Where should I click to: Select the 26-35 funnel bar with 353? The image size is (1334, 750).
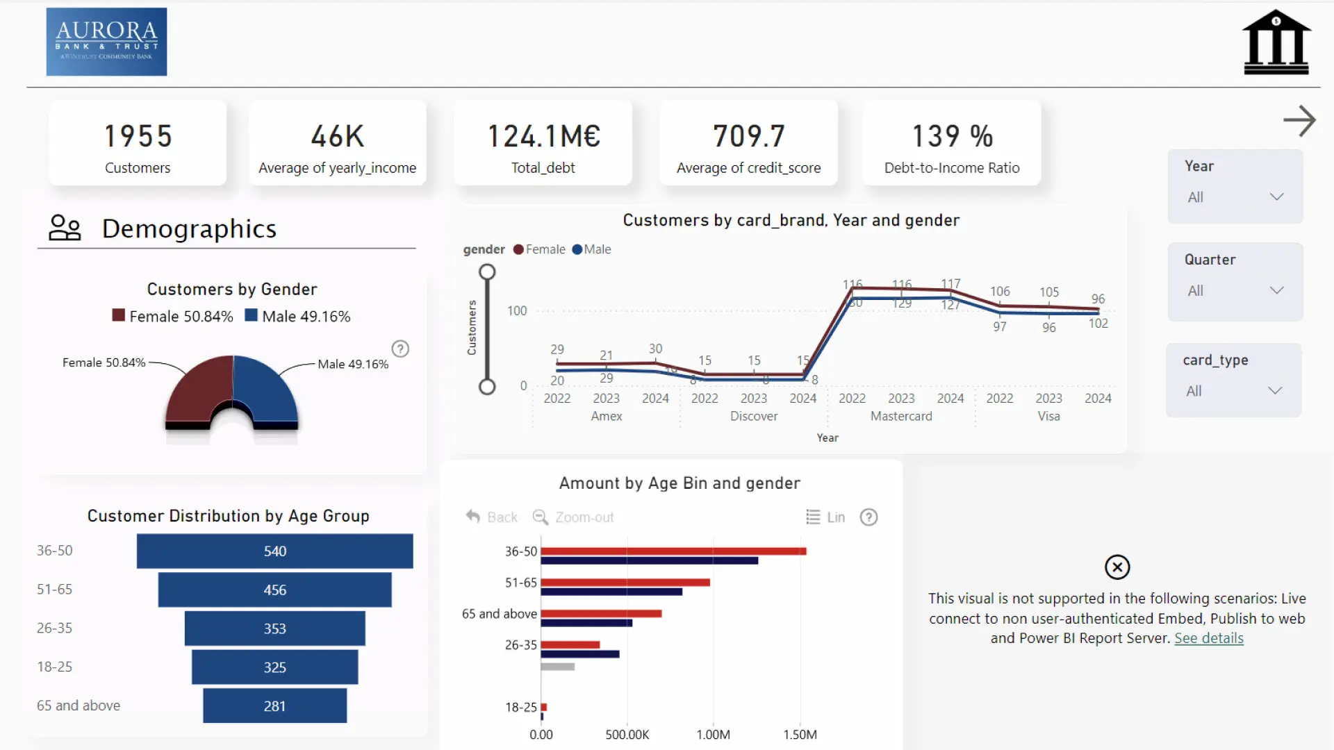coord(275,628)
